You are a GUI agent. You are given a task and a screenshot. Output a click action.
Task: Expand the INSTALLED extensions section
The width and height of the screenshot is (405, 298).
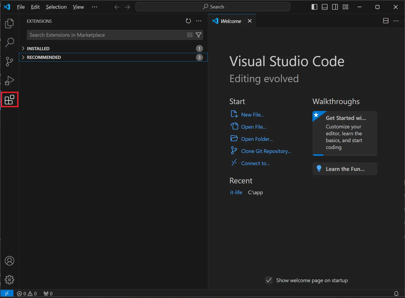(x=113, y=49)
